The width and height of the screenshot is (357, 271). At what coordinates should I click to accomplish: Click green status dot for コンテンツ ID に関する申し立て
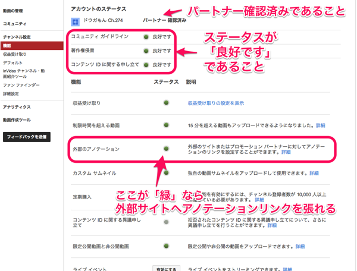click(146, 65)
